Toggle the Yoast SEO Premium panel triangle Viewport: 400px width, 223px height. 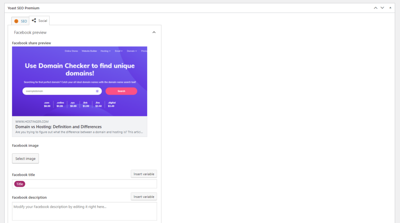point(390,8)
